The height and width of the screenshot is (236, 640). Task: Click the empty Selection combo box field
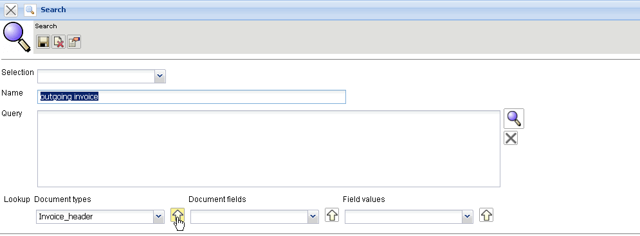click(x=96, y=76)
